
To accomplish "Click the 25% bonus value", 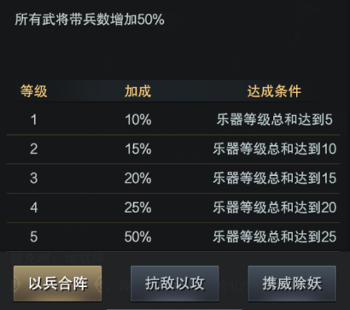I will [138, 208].
